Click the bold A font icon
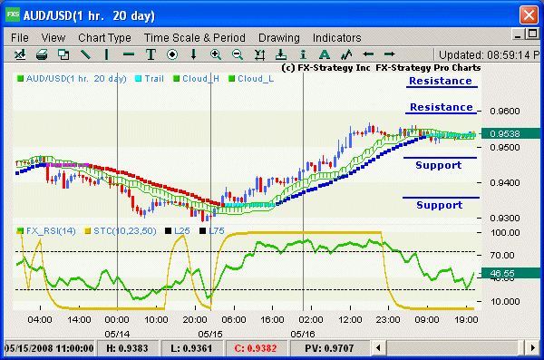This screenshot has height=360, width=544. coord(325,54)
